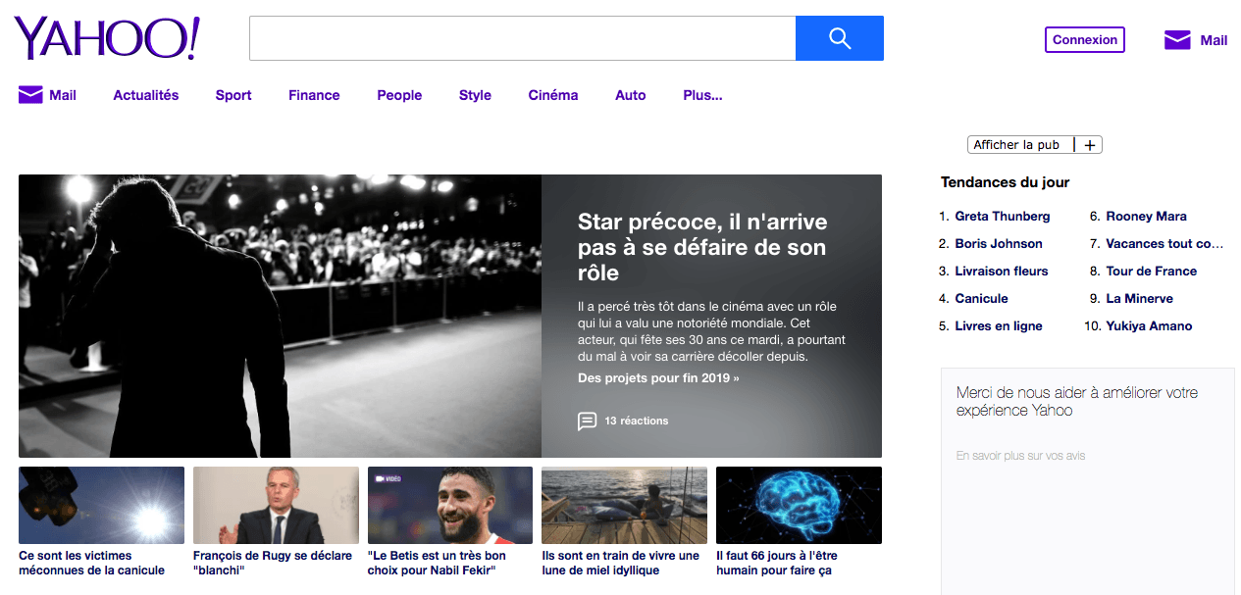Select trending topic Livres en ligne

(x=999, y=326)
